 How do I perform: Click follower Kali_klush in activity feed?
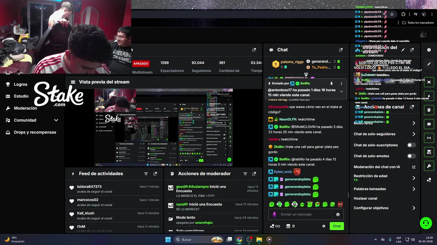tap(86, 213)
